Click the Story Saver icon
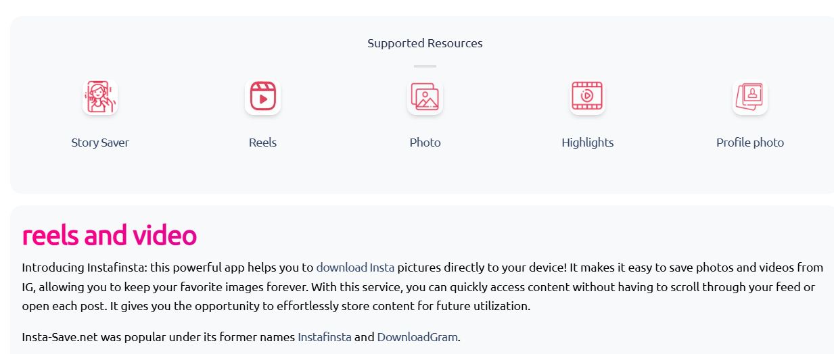Image resolution: width=834 pixels, height=354 pixels. 100,97
